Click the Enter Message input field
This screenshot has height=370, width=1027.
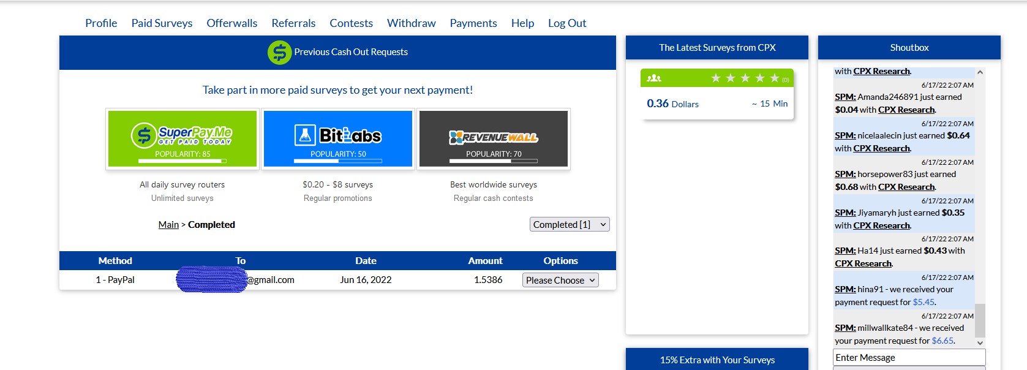pos(909,358)
